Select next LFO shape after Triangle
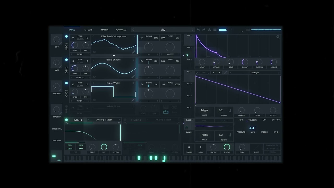Viewport: 334px width, 188px height. tap(278, 73)
